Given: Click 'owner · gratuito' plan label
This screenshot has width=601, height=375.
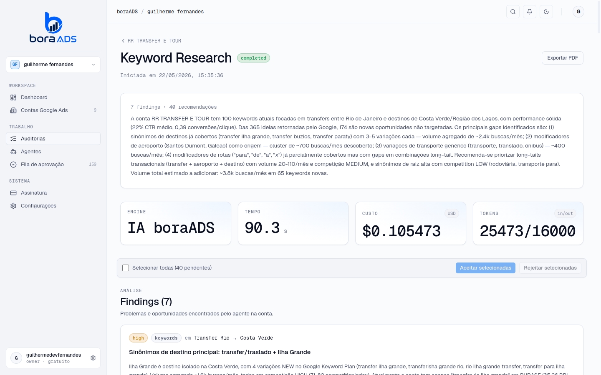Looking at the screenshot, I should coord(48,362).
